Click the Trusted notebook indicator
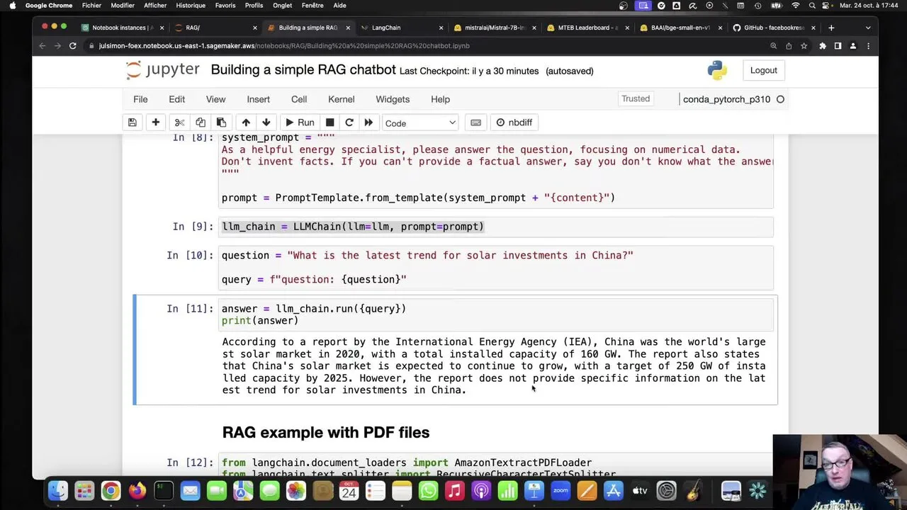The image size is (907, 510). tap(636, 99)
